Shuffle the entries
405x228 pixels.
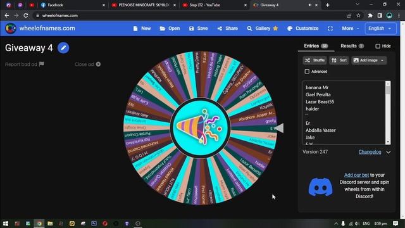[x=315, y=60]
